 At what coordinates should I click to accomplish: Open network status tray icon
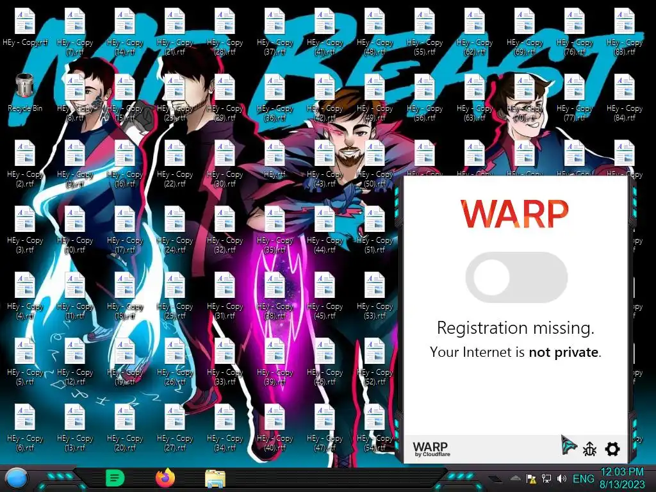pos(546,478)
